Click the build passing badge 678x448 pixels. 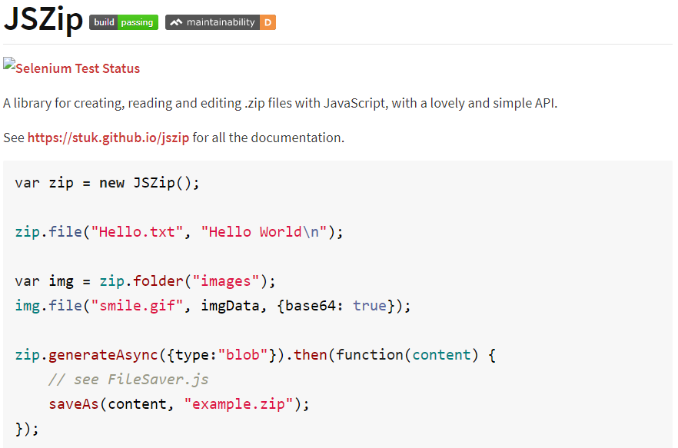coord(124,22)
